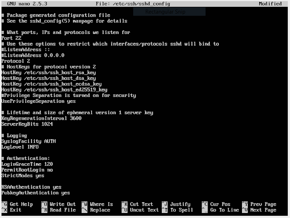Click the 'Protocol 2' line
The image size is (290, 218).
(15, 61)
